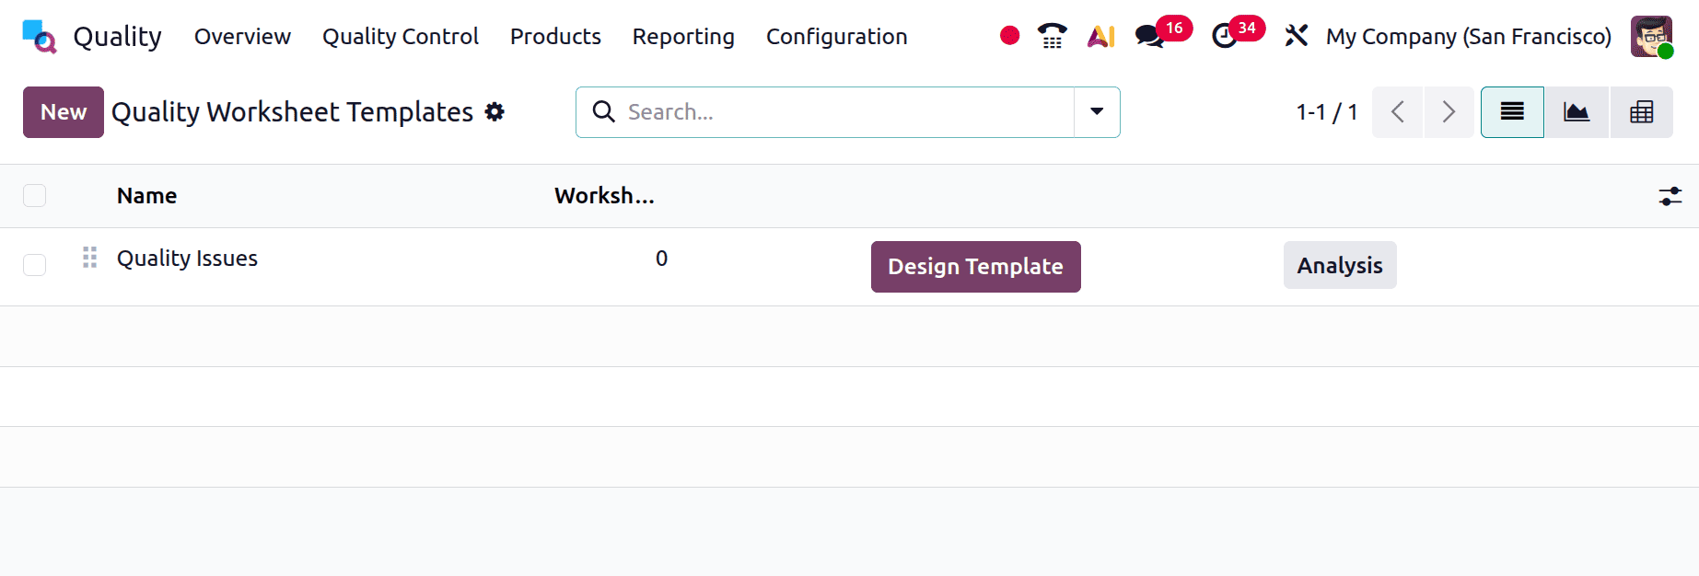Expand the search filter options dropdown
Screen dimensions: 1699x576
click(1097, 112)
